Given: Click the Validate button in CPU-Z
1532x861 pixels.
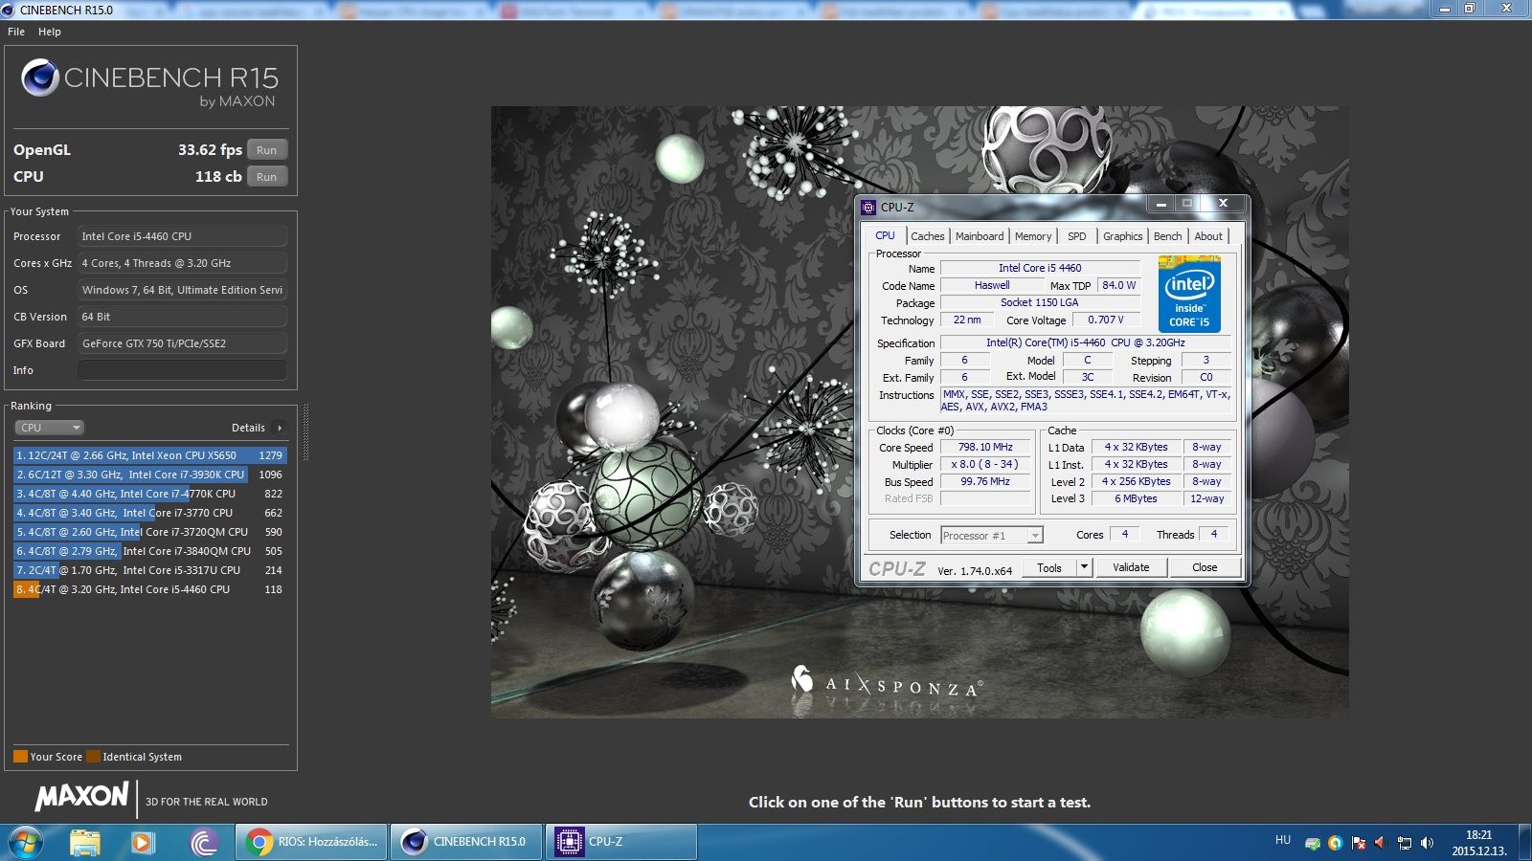Looking at the screenshot, I should click(x=1131, y=567).
